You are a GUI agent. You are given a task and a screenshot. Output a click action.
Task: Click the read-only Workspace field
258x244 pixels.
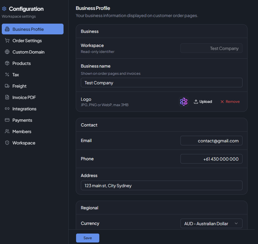pyautogui.click(x=211, y=48)
